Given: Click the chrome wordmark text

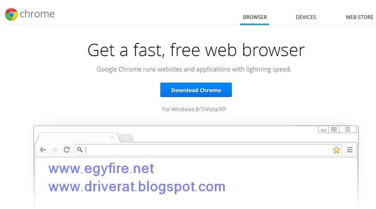Looking at the screenshot, I should click(x=37, y=14).
